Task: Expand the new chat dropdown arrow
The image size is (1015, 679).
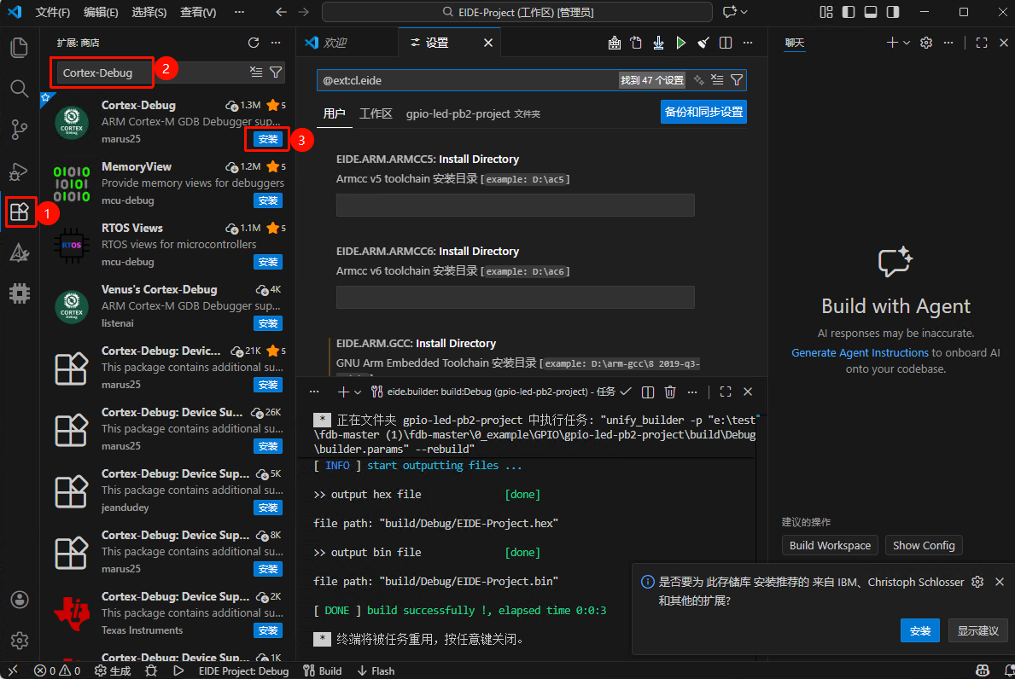Action: pos(907,43)
